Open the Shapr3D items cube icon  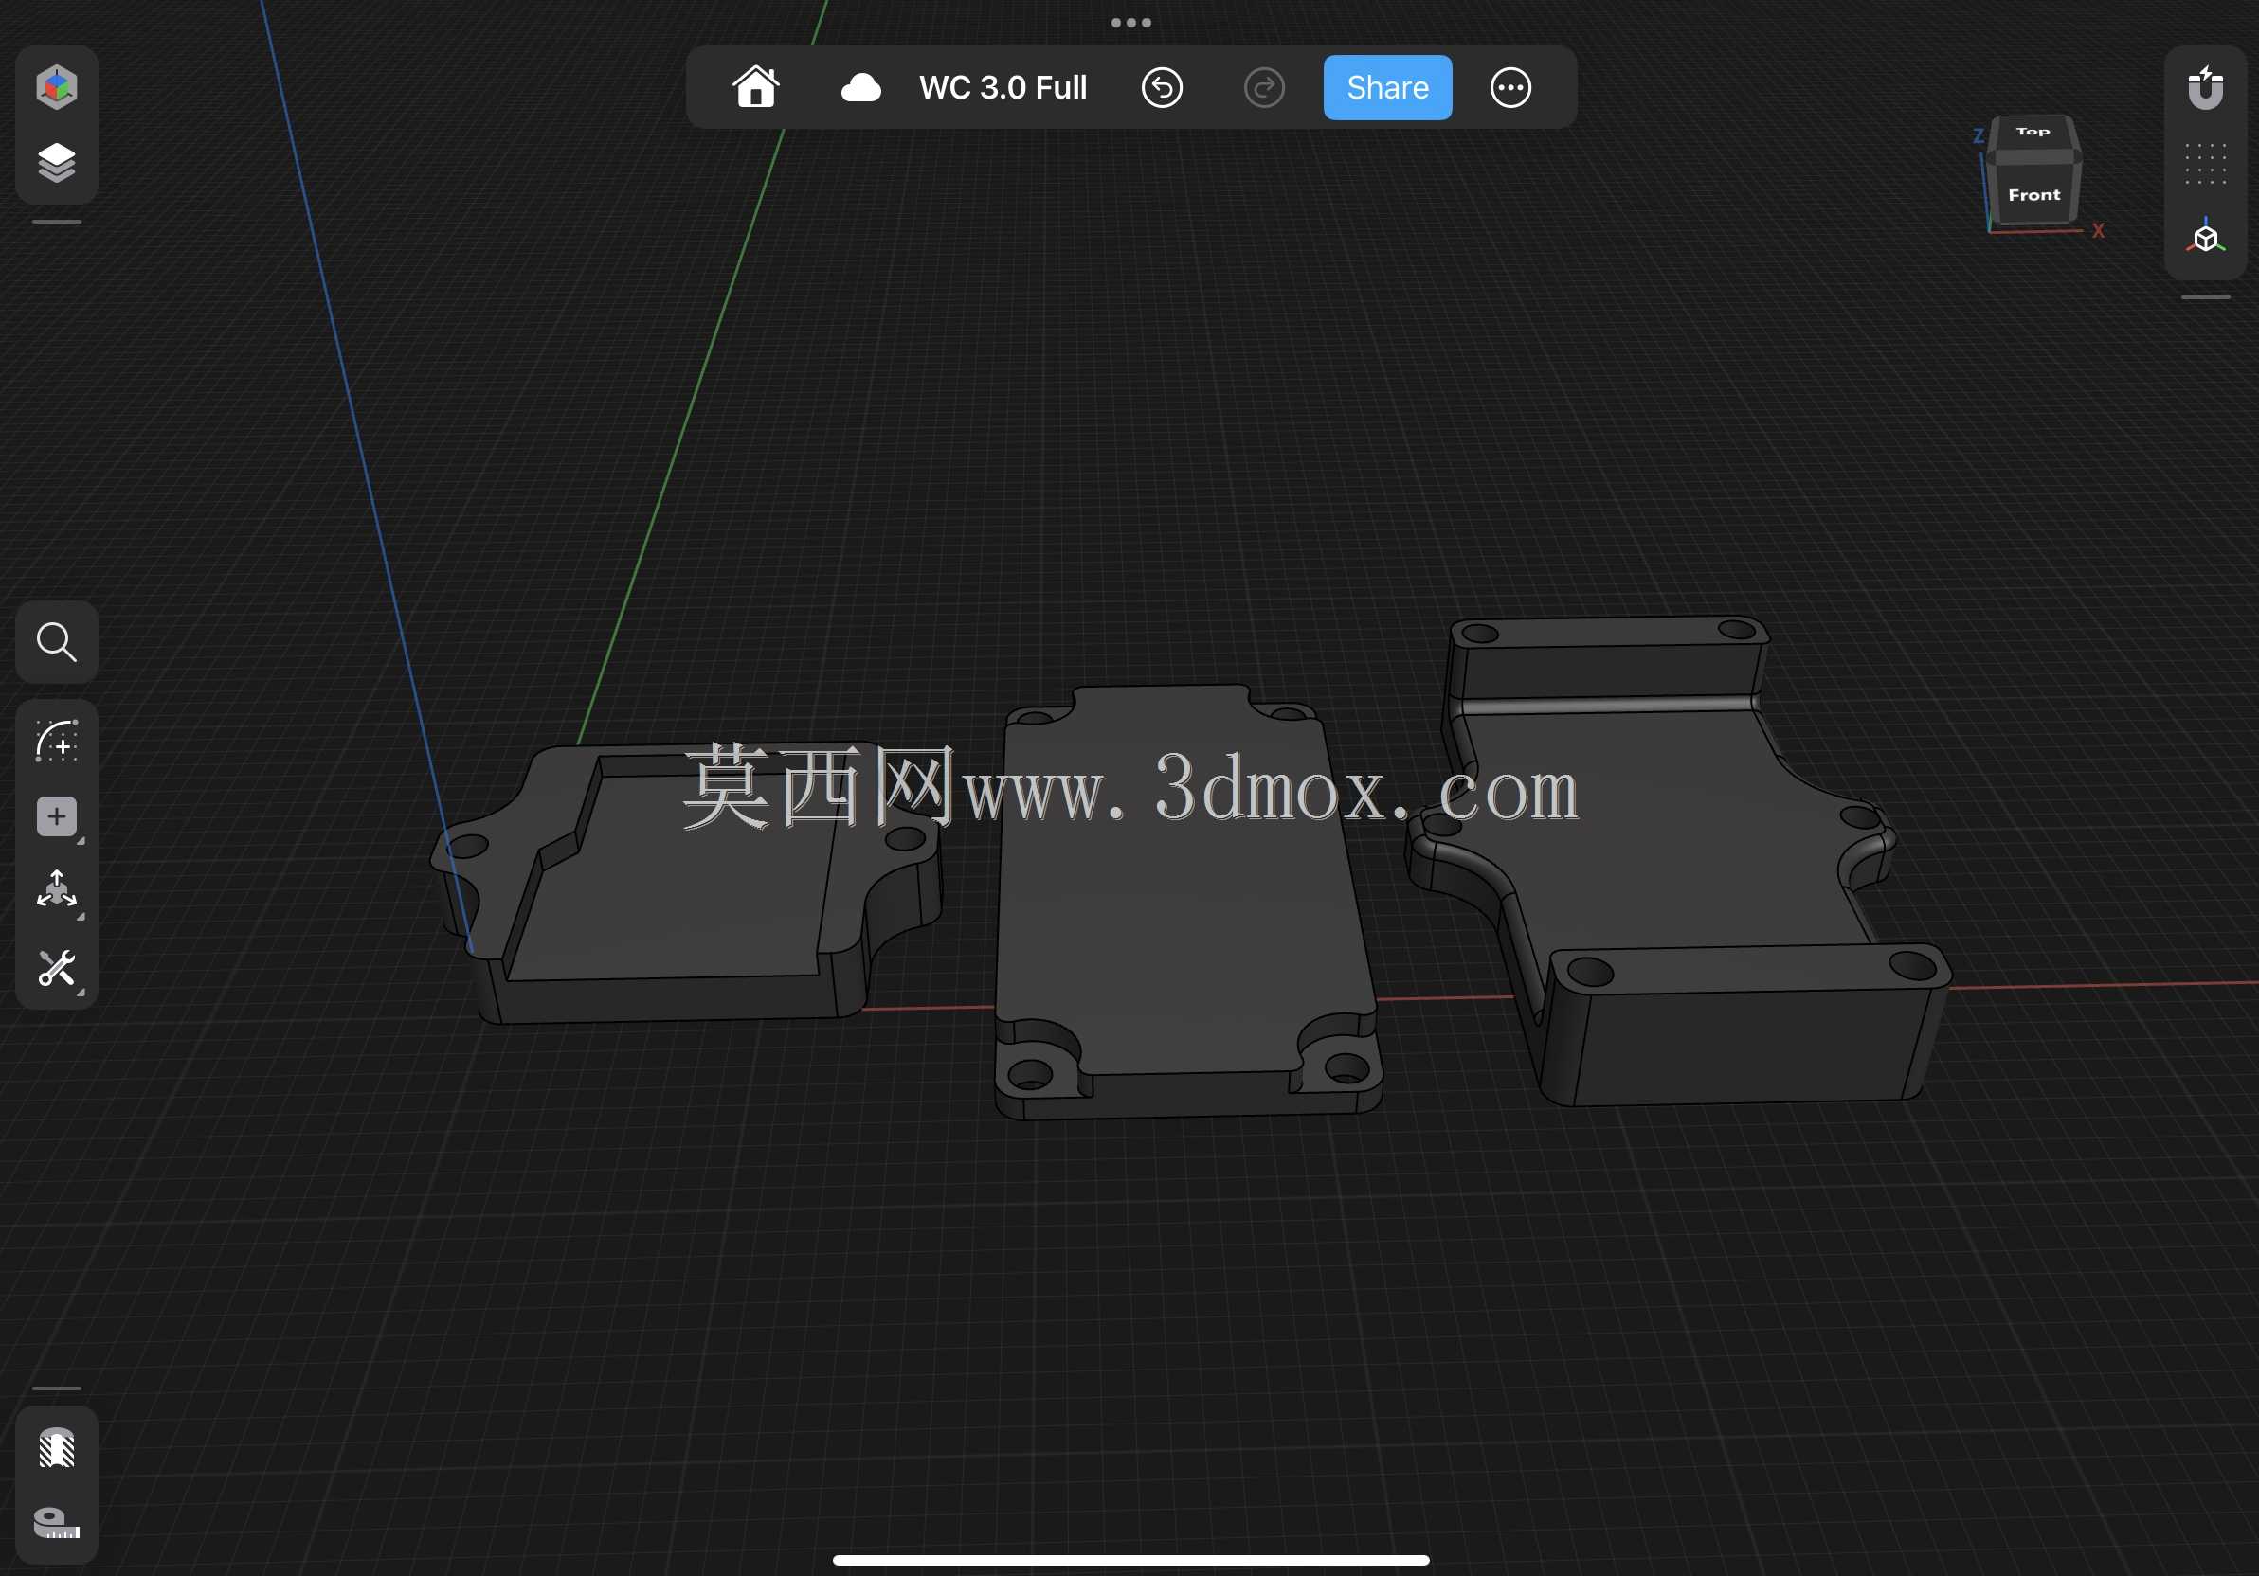(x=56, y=86)
